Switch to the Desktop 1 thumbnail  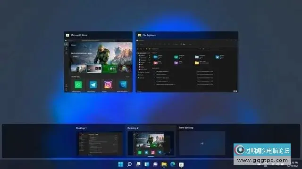pos(101,144)
